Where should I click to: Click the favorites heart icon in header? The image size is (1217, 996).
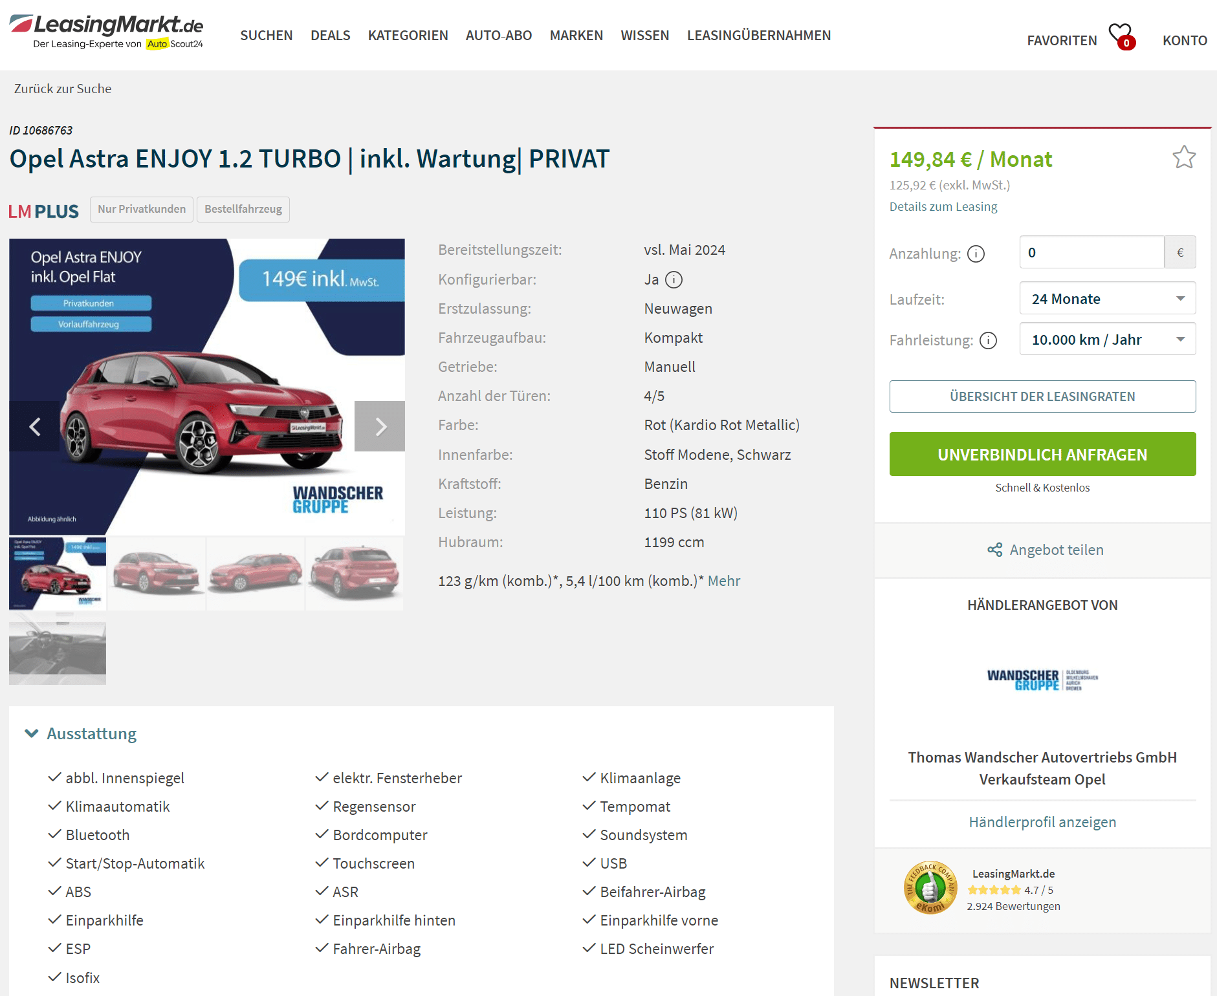(1121, 36)
